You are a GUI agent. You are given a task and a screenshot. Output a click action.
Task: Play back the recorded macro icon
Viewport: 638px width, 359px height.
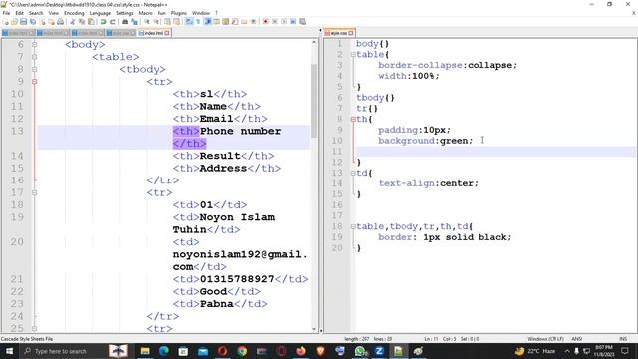point(284,21)
